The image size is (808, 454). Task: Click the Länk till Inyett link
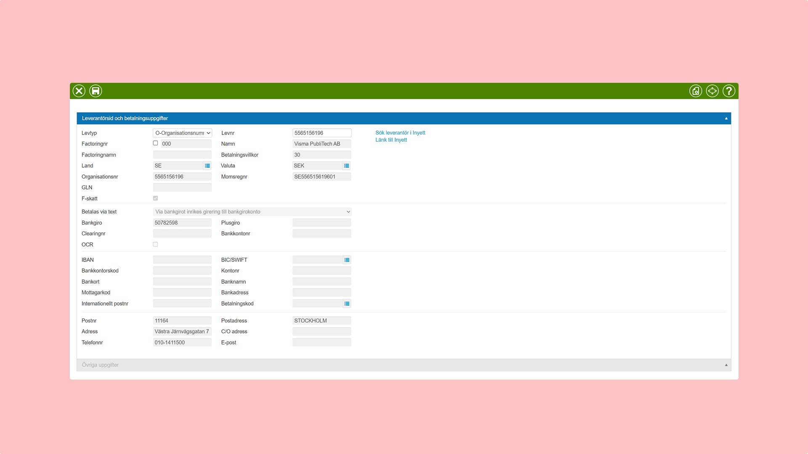click(391, 140)
